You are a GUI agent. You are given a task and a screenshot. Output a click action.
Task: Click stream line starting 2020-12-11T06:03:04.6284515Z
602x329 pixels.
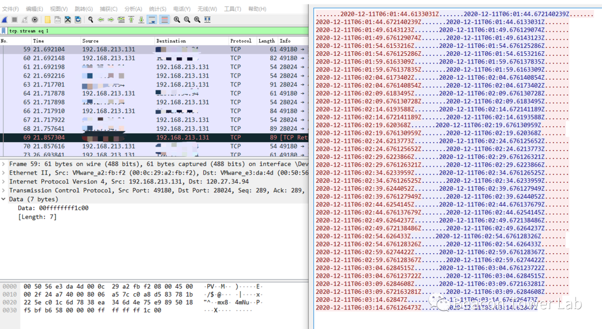[442, 268]
